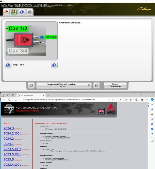Click grey next connection arrow button
The image size is (155, 169).
point(97,85)
